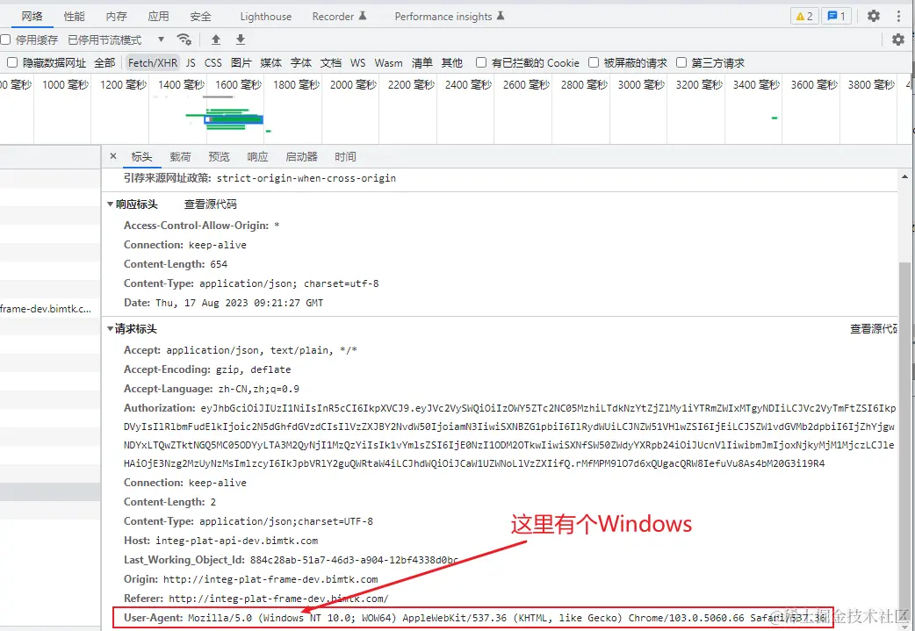Screen dimensions: 915x631
Task: Click the Date header value
Action: tap(239, 303)
